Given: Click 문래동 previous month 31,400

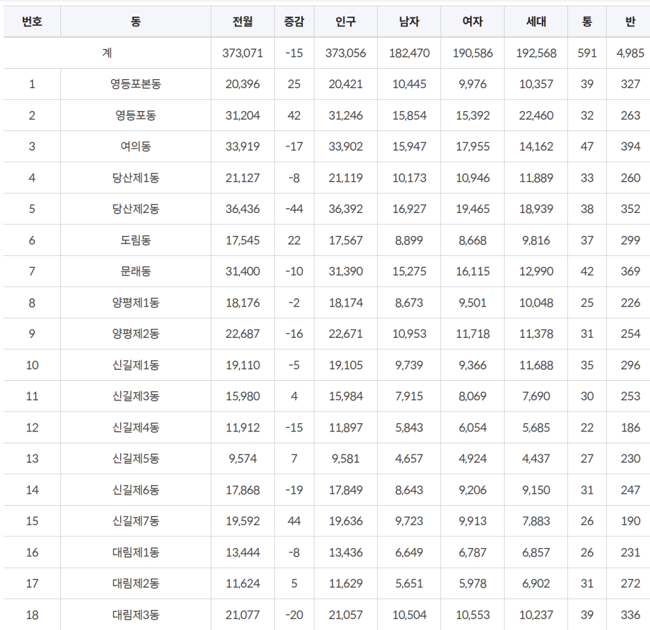Looking at the screenshot, I should (242, 271).
